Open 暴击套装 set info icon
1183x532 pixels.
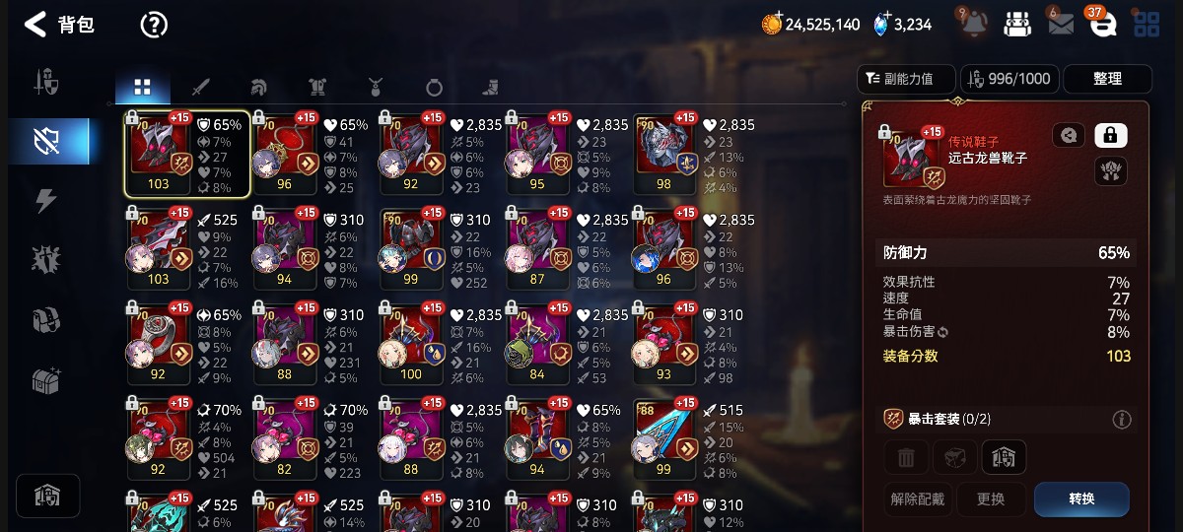(1121, 420)
